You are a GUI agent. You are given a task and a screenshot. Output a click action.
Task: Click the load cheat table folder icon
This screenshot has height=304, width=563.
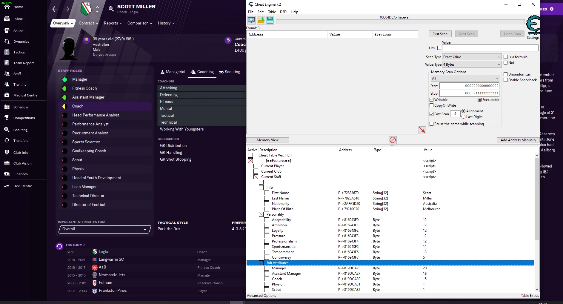261,20
